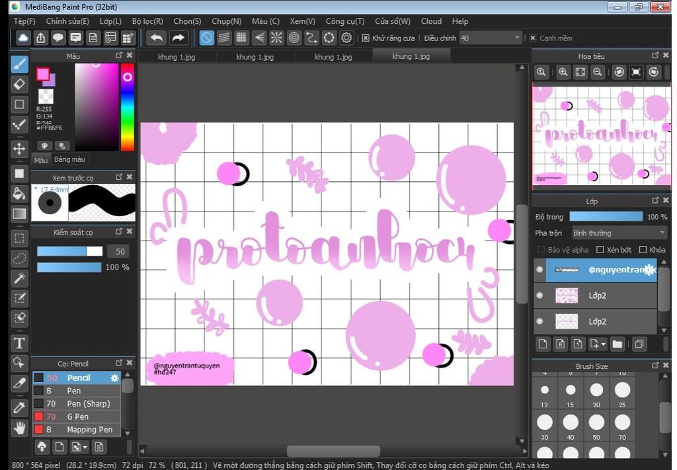
Task: Create a new layer
Action: [543, 344]
